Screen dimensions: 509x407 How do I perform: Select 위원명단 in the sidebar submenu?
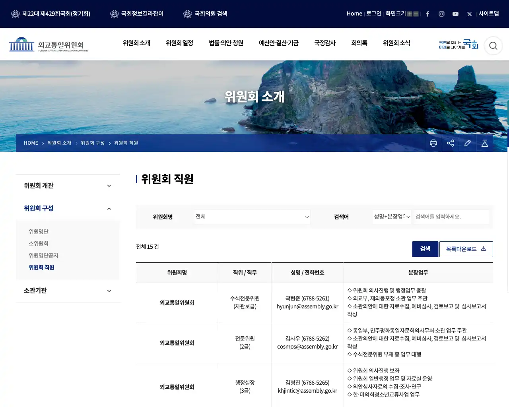(39, 232)
